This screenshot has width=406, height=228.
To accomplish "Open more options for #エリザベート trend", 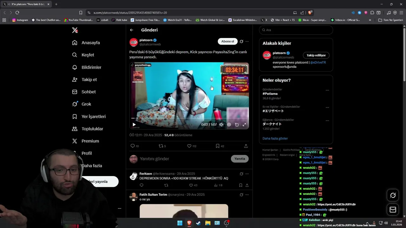I will pos(327,108).
